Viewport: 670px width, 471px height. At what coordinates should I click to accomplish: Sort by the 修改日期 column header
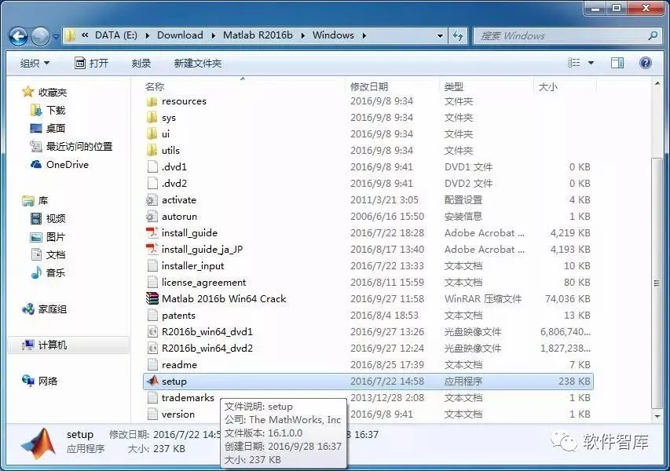[369, 86]
